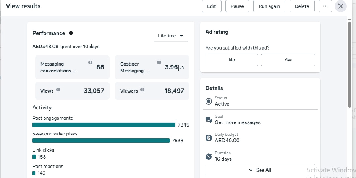Click the Daily budget dollar icon

tap(209, 138)
